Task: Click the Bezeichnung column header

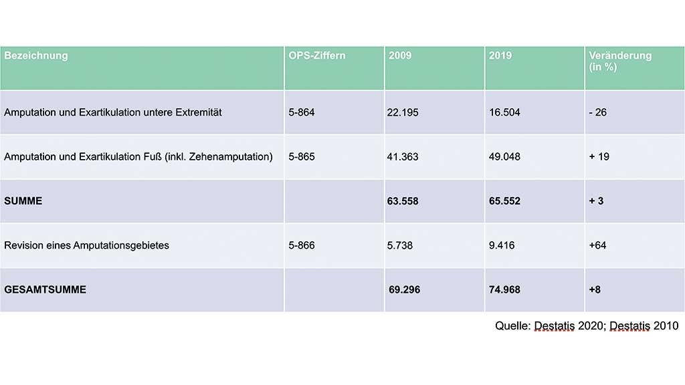Action: coord(36,55)
